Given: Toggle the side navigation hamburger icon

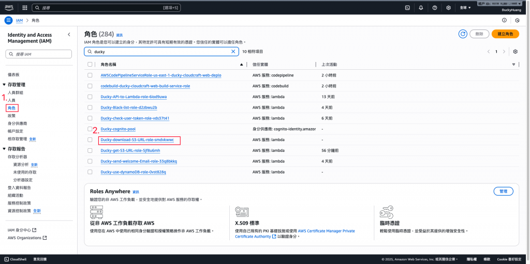Looking at the screenshot, I should click(8, 20).
